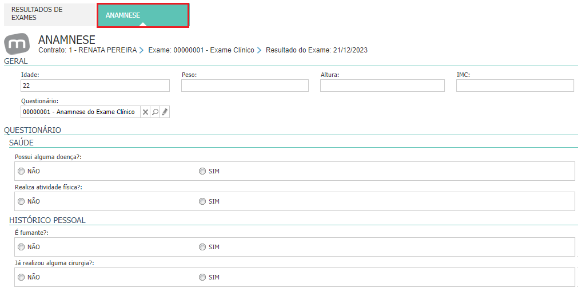
Task: Click the HISTÓRICO PESSOAL section heading
Action: [x=47, y=221]
